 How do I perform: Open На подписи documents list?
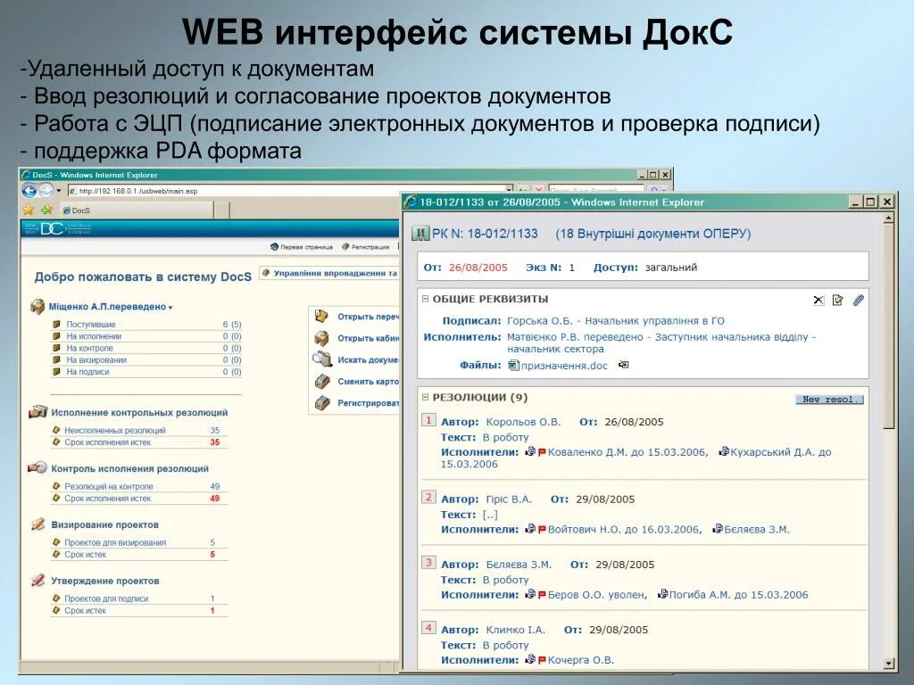click(87, 372)
